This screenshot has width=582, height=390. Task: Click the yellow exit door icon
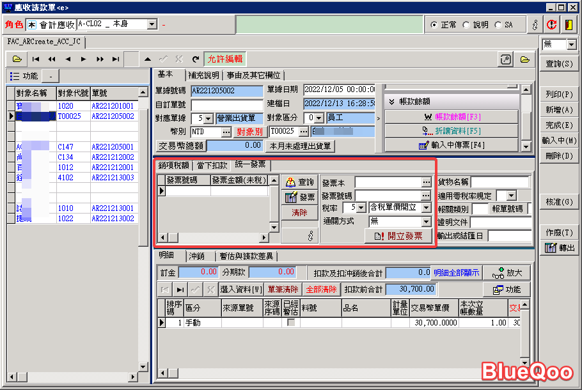[569, 24]
